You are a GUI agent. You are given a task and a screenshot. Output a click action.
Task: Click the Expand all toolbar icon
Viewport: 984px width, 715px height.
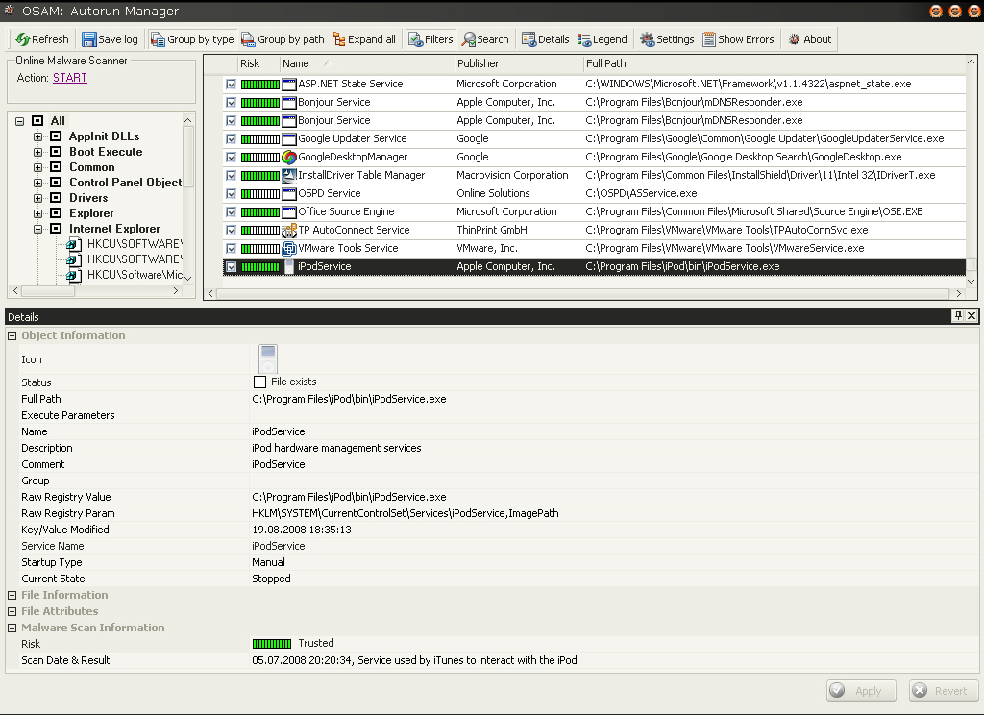point(339,39)
